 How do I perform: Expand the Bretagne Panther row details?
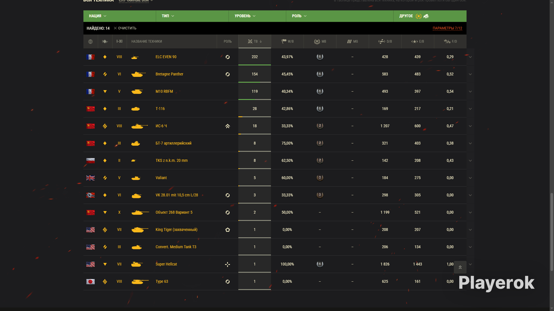coord(470,74)
